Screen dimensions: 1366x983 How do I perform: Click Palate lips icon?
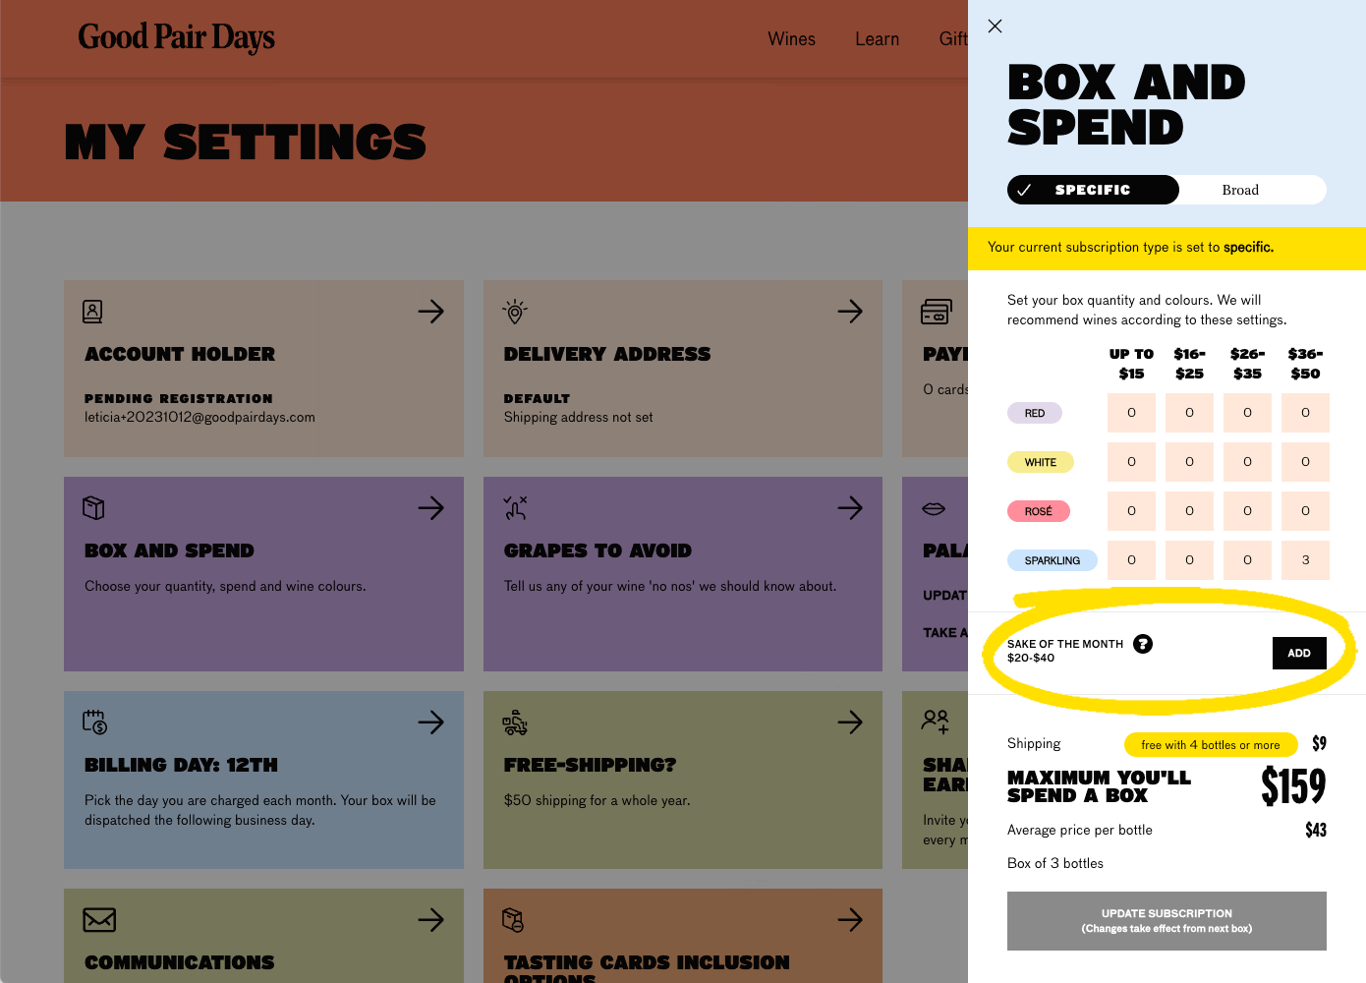[934, 508]
